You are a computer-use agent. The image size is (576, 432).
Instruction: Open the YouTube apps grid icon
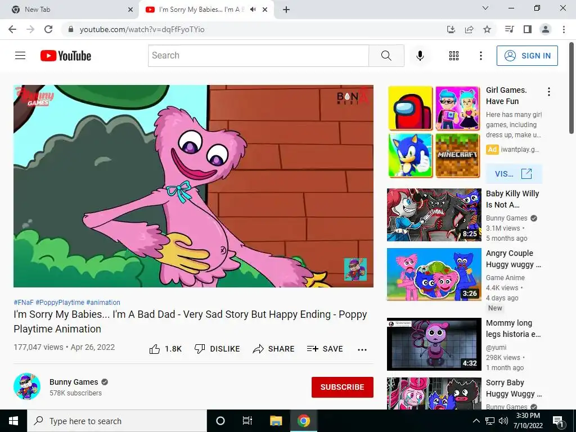454,56
